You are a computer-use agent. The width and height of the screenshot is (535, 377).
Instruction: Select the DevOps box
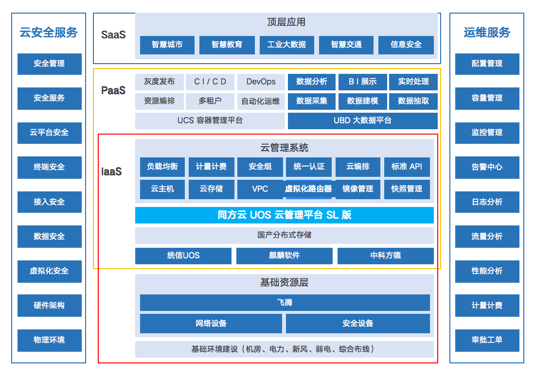click(261, 82)
